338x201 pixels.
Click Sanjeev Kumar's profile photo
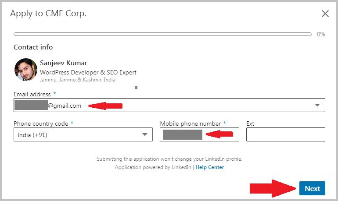point(25,70)
